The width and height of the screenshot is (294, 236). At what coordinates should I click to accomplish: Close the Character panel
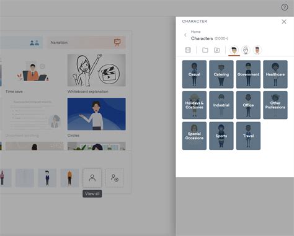click(x=284, y=22)
